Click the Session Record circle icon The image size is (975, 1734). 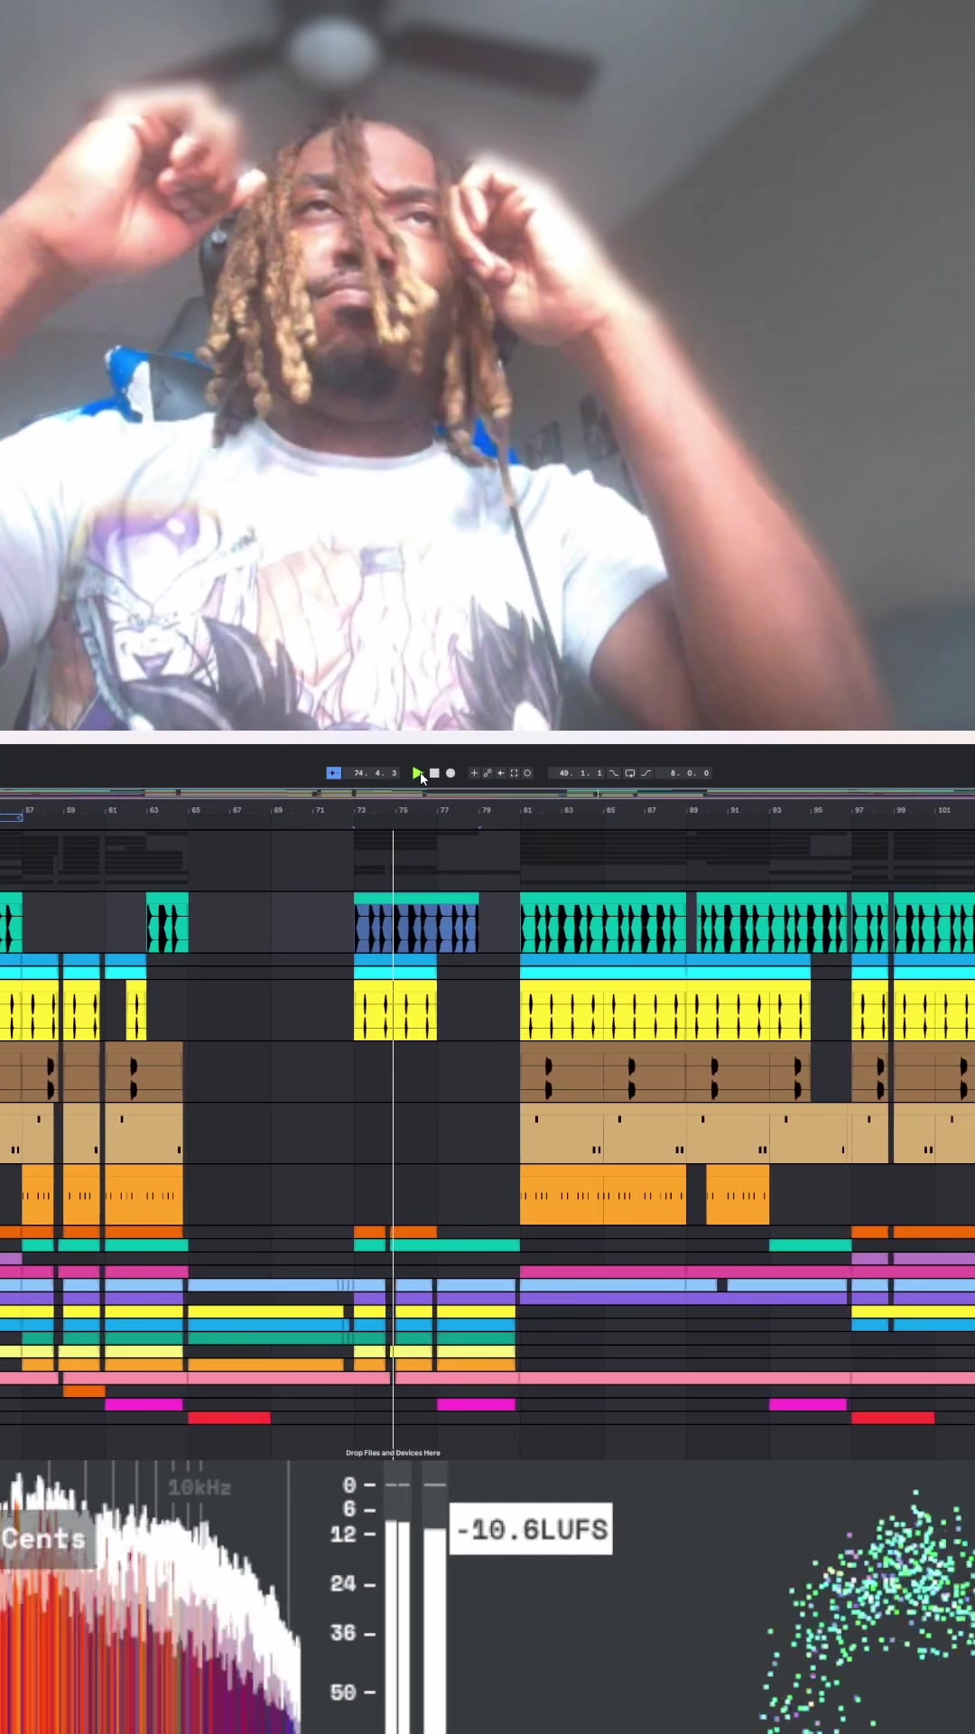click(x=527, y=773)
